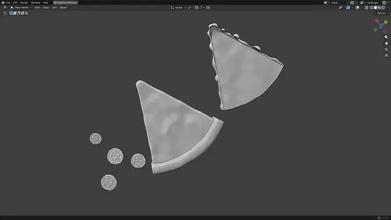Choose the set new selection mode

pos(11,13)
